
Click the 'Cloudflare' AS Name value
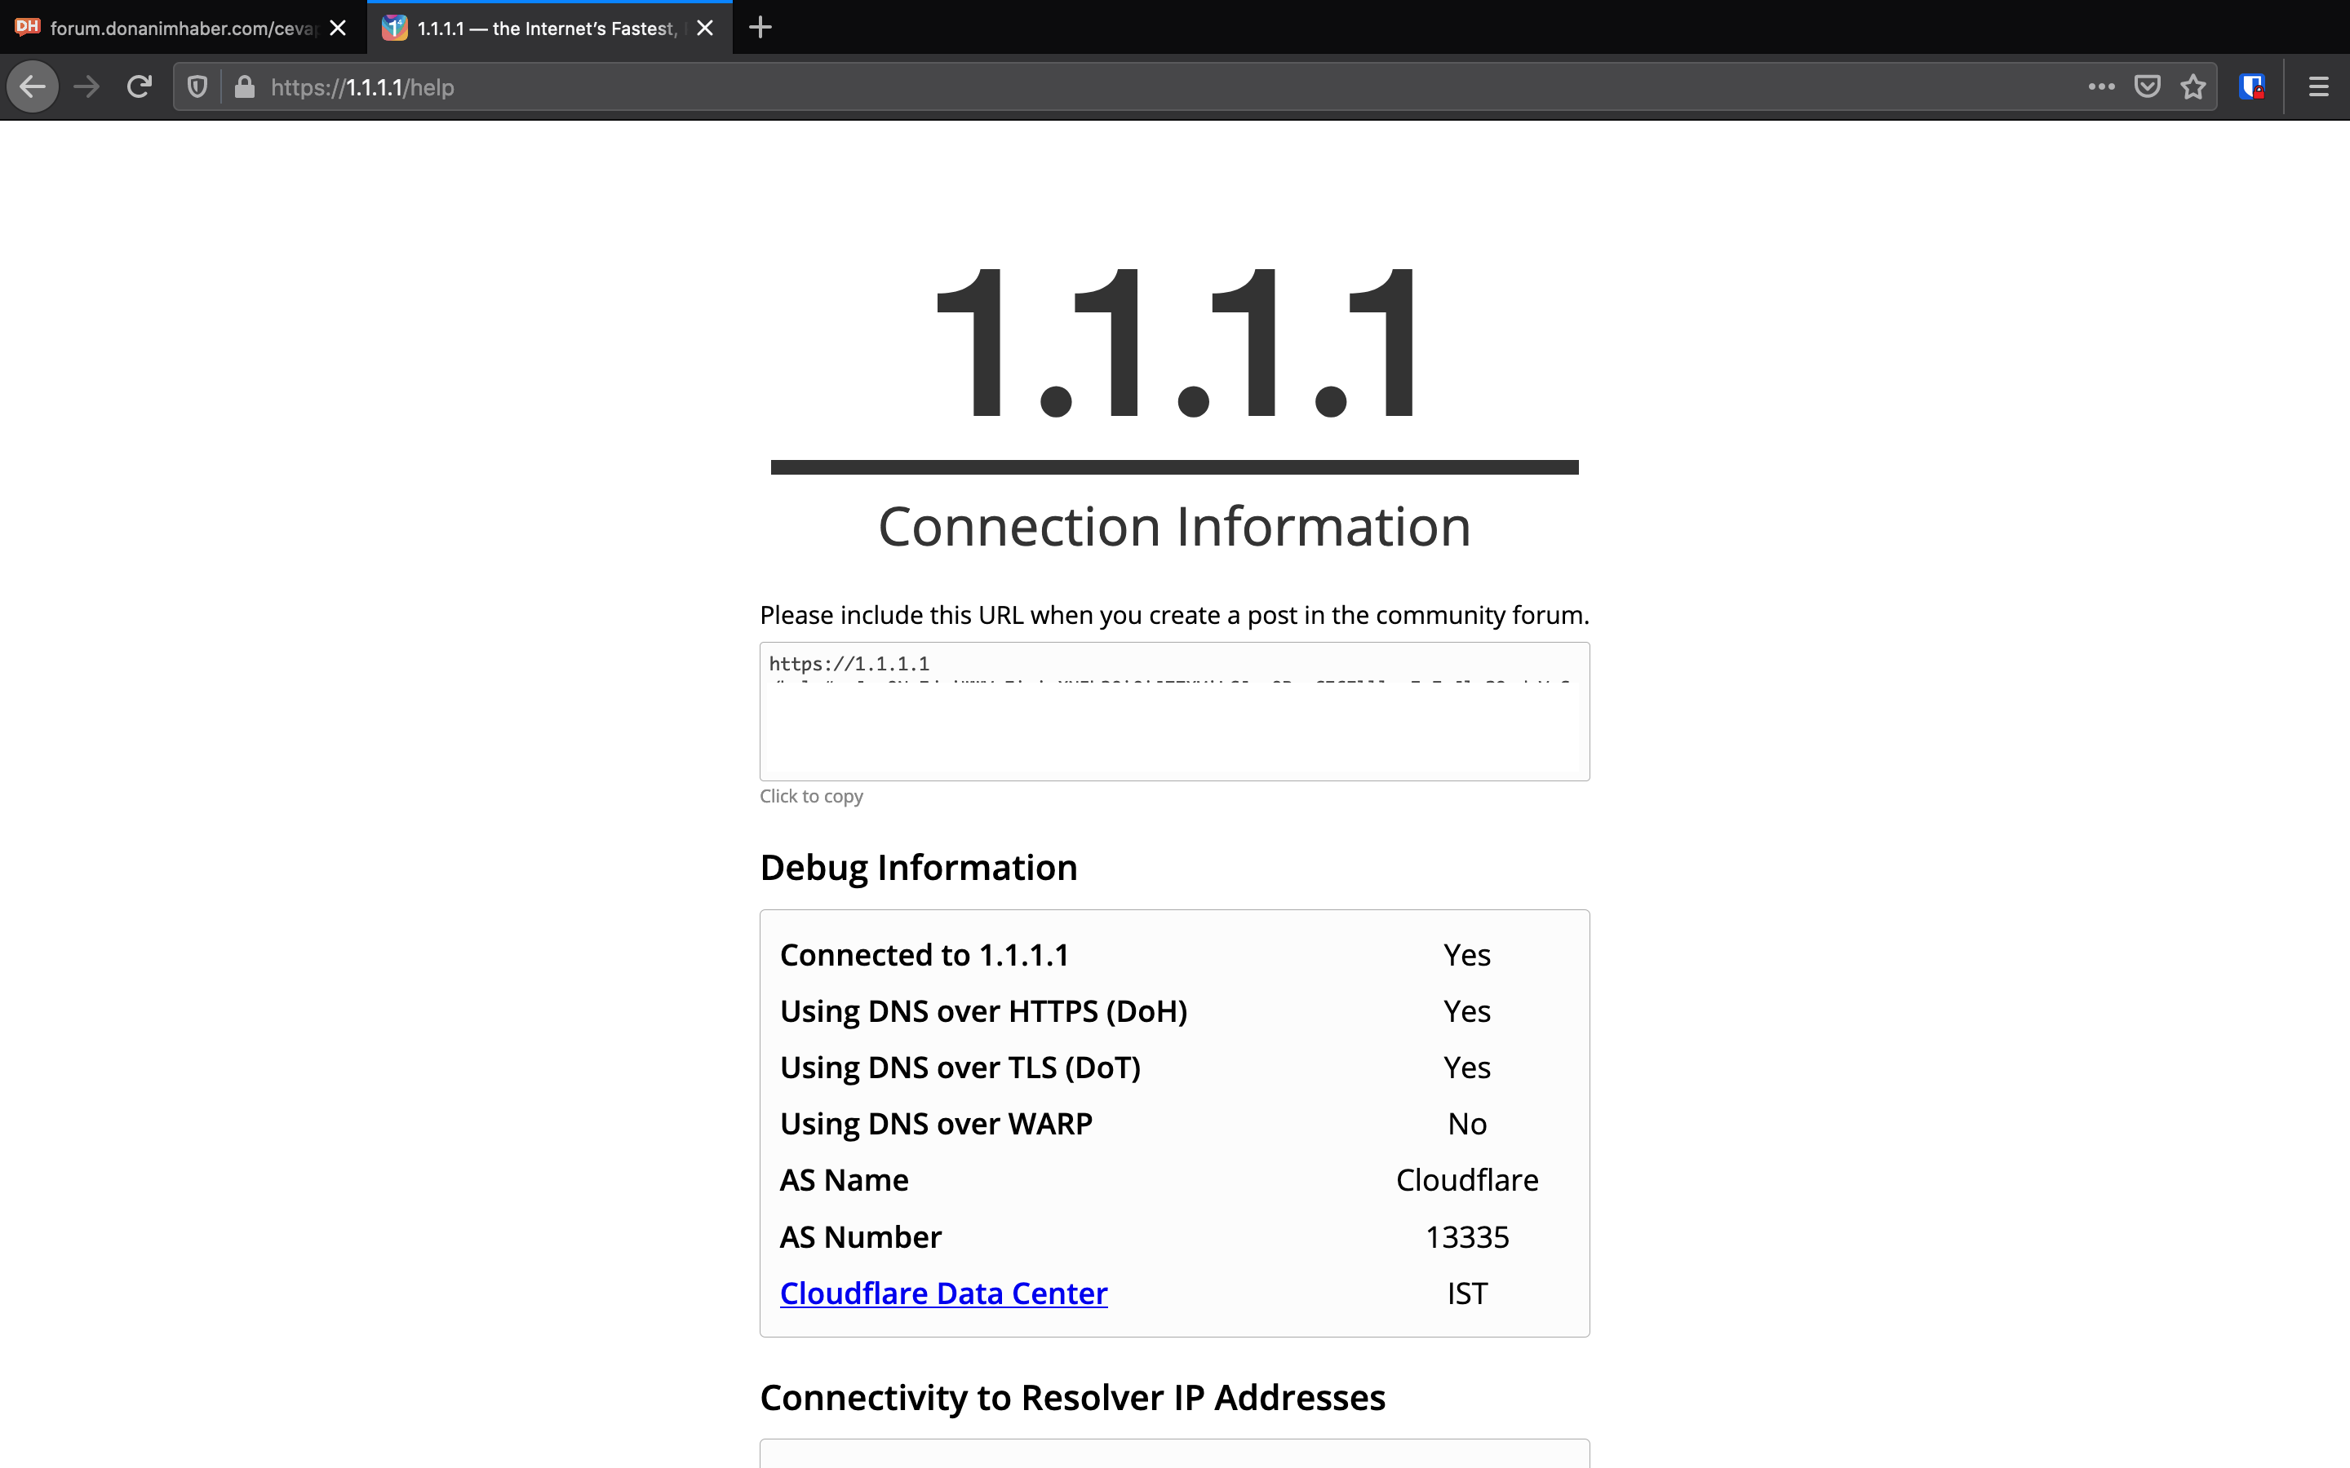[1467, 1181]
